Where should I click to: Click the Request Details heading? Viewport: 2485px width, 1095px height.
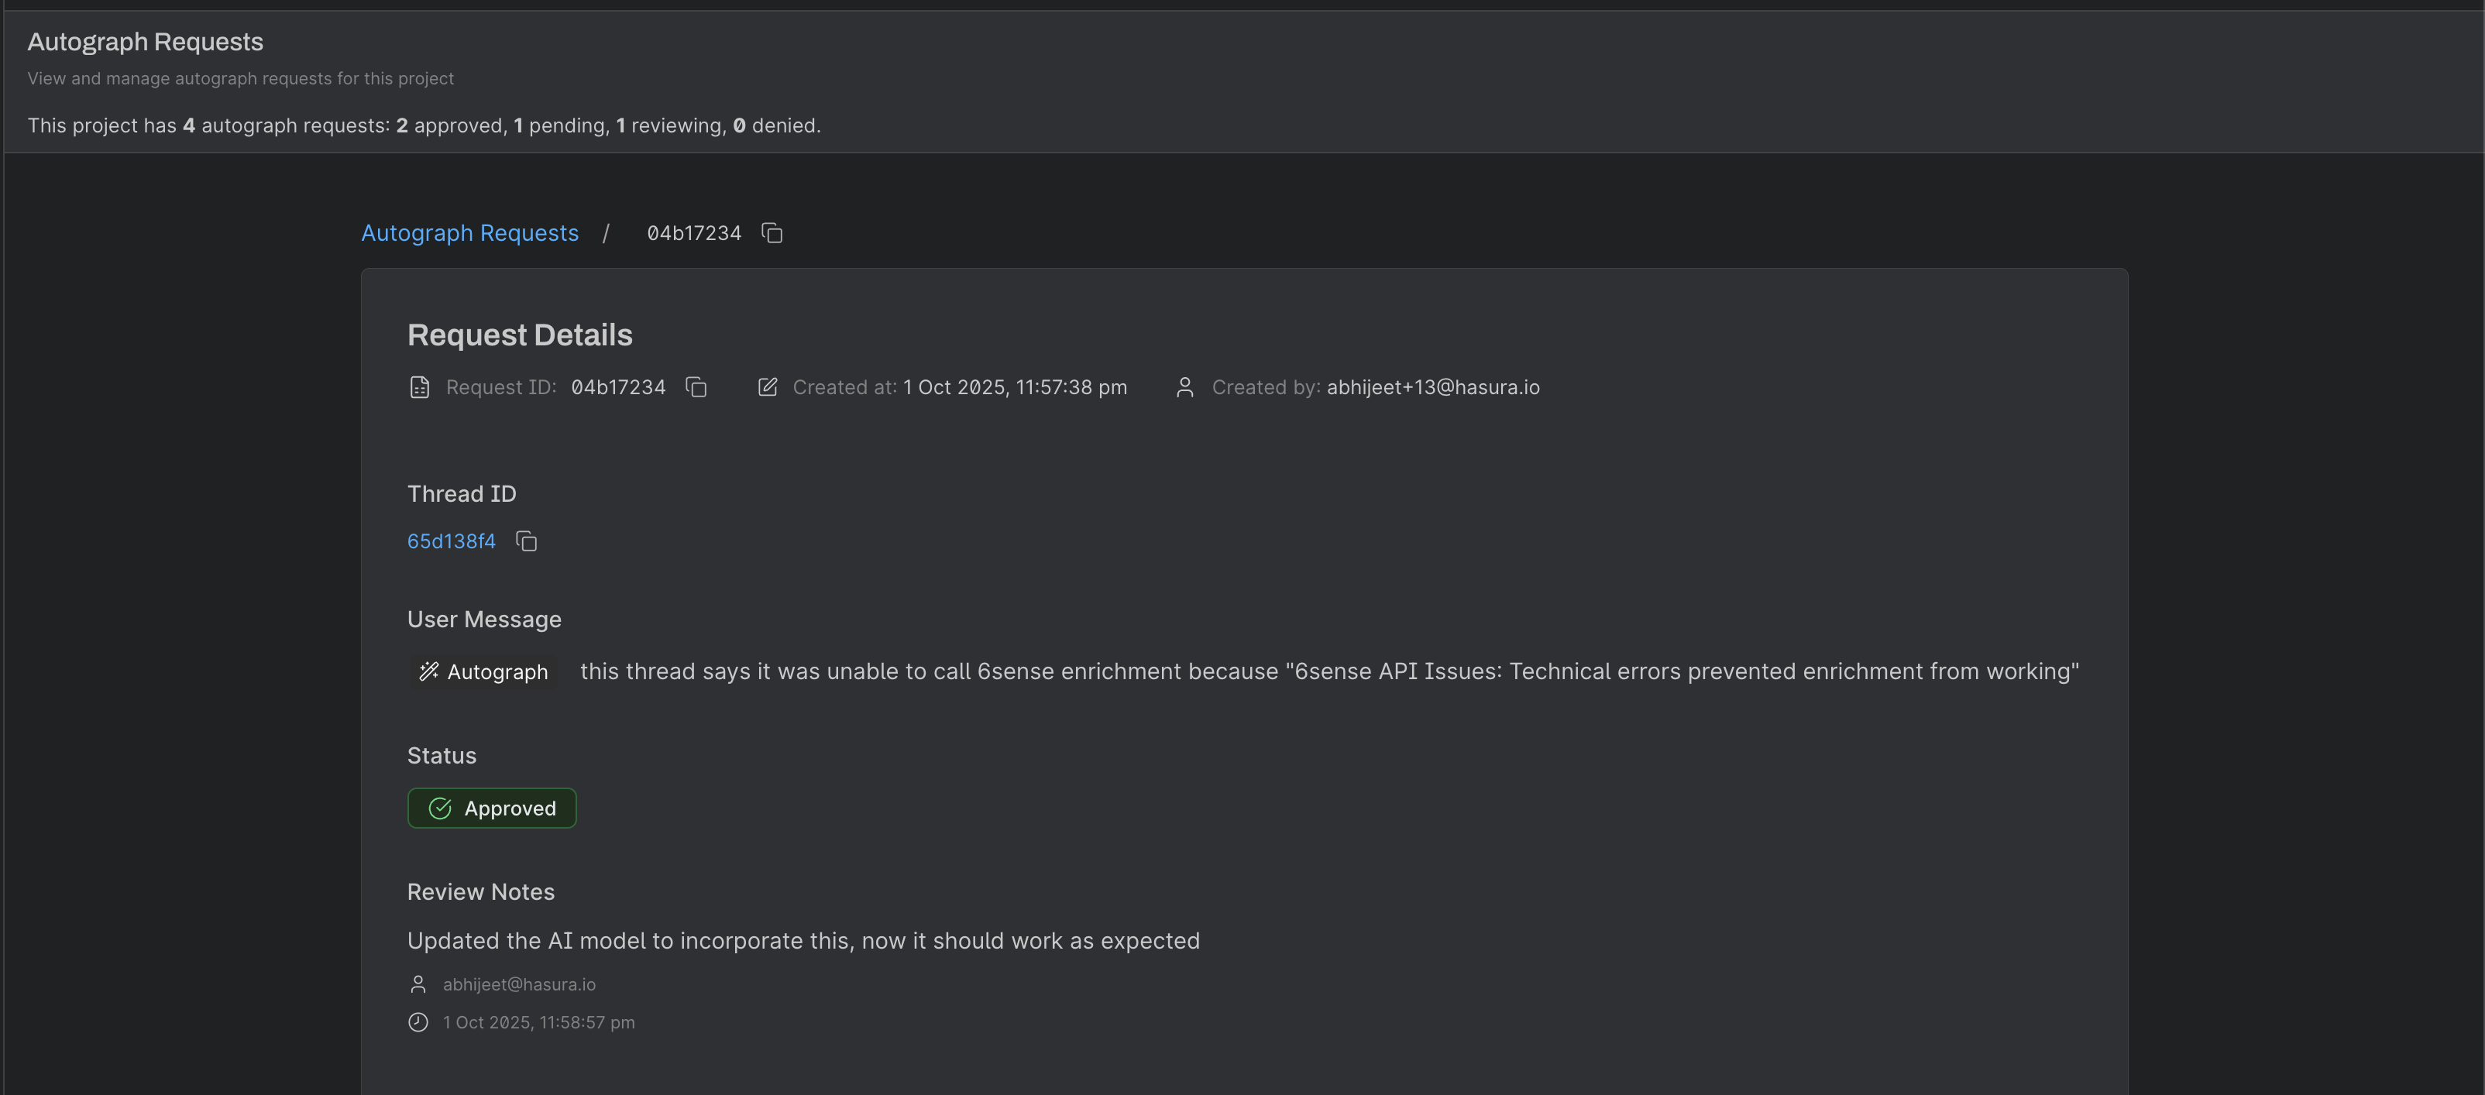[519, 335]
